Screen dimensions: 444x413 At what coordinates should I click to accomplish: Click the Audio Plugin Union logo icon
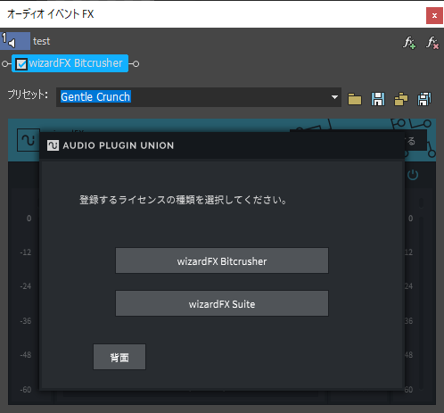pyautogui.click(x=53, y=145)
